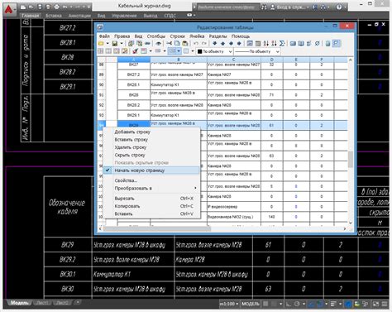Choose 'Добавить строку' from context menu
The height and width of the screenshot is (312, 392).
(x=151, y=132)
